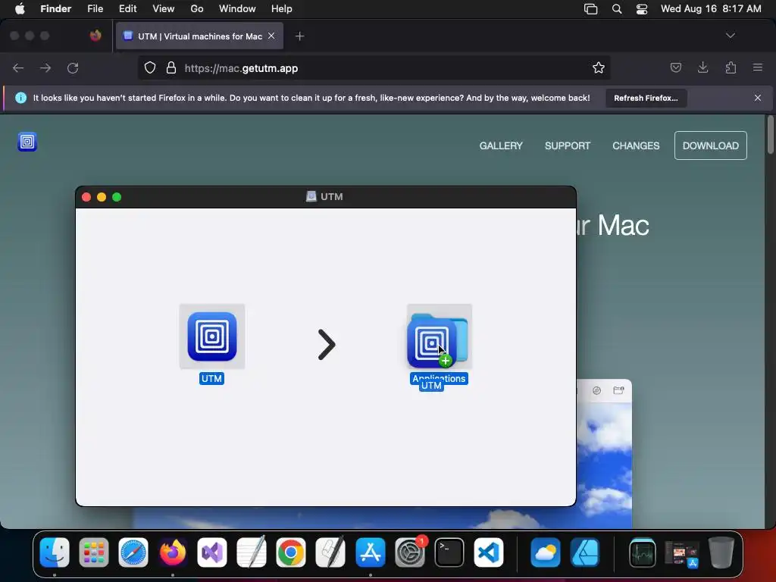Open the View menu
Image resolution: width=776 pixels, height=582 pixels.
164,9
